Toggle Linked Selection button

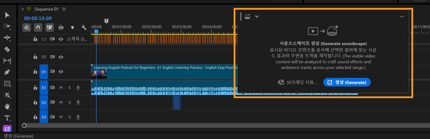click(49, 27)
